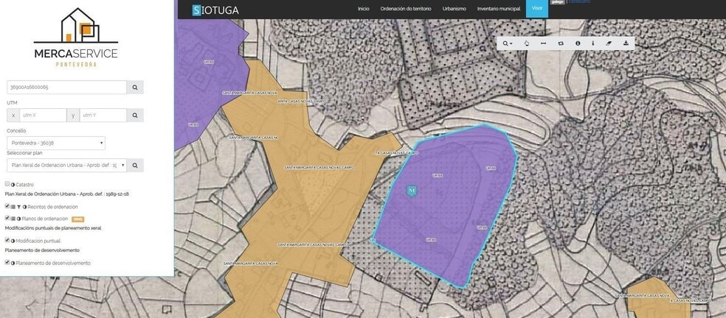Select the pan hand tool
The width and height of the screenshot is (726, 318).
pyautogui.click(x=526, y=43)
